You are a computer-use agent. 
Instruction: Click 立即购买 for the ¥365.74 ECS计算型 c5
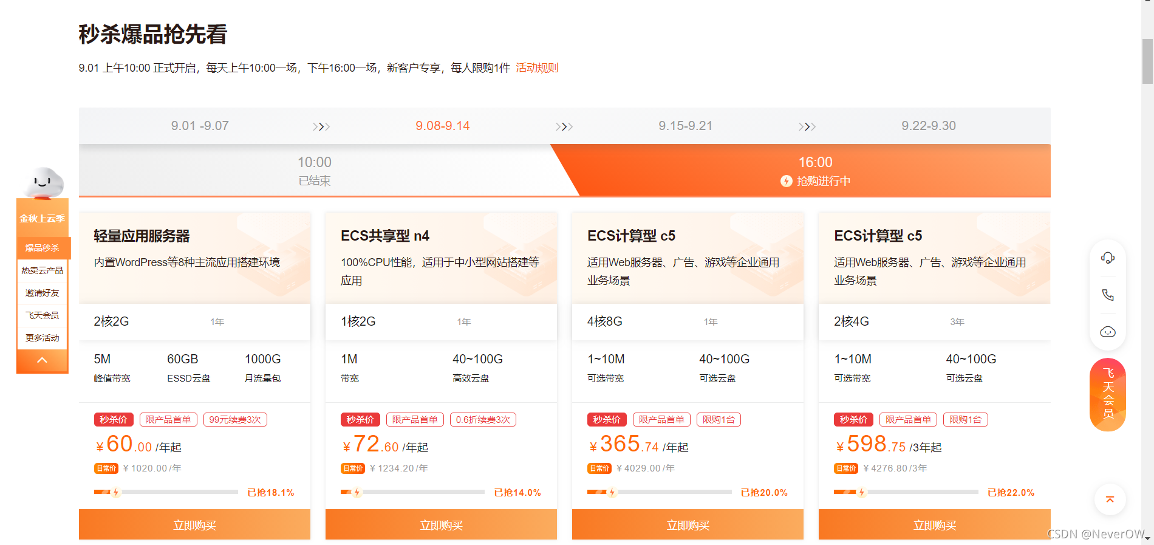[688, 525]
